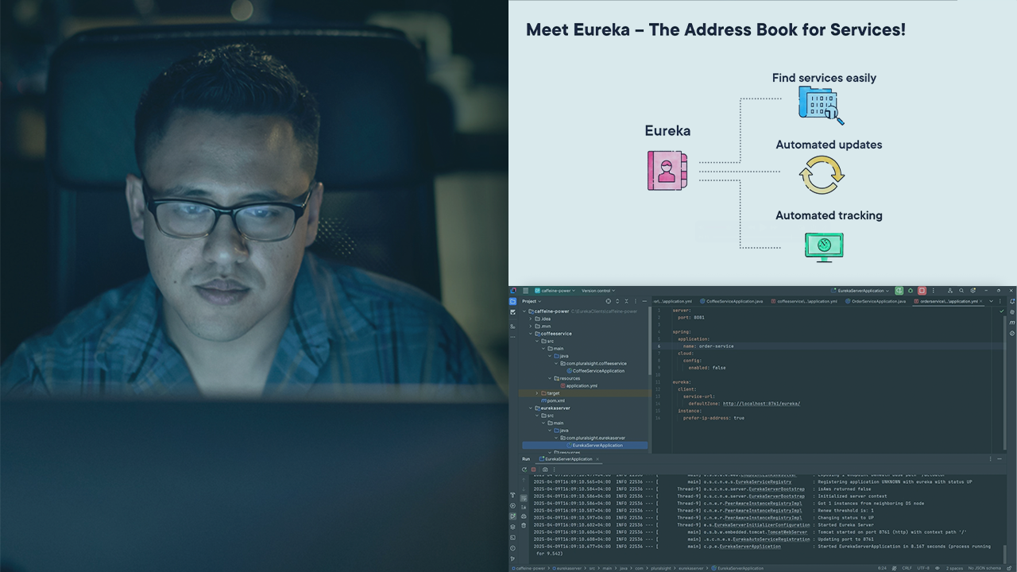
Task: Open the EurekaServerApplication run configuration dropdown
Action: (x=861, y=291)
